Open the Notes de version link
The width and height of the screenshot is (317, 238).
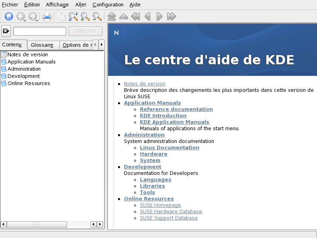click(x=145, y=83)
